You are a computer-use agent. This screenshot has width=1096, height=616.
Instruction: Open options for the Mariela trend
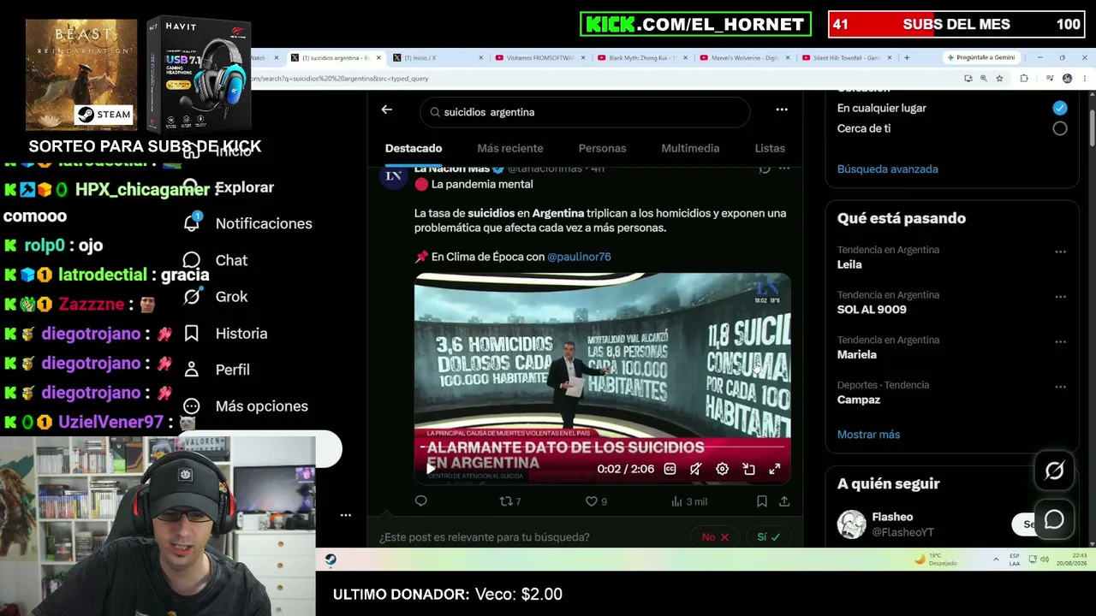pos(1060,341)
